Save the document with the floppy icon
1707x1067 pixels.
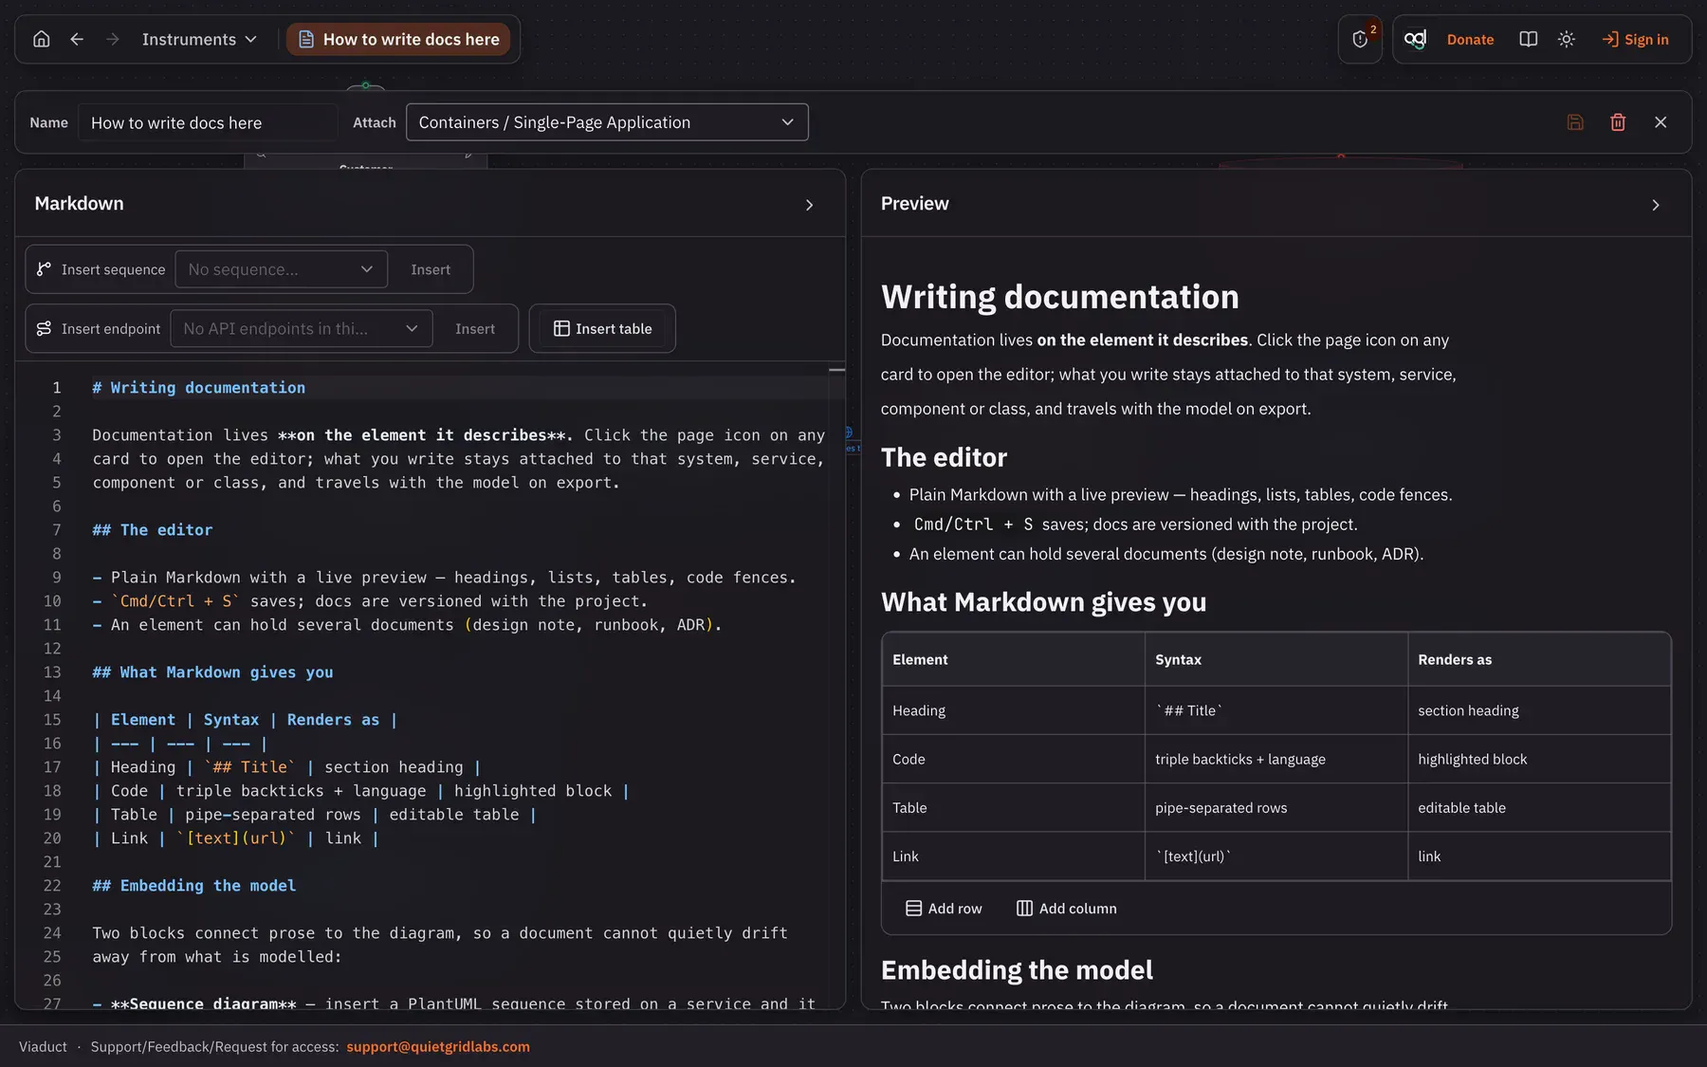(x=1575, y=122)
